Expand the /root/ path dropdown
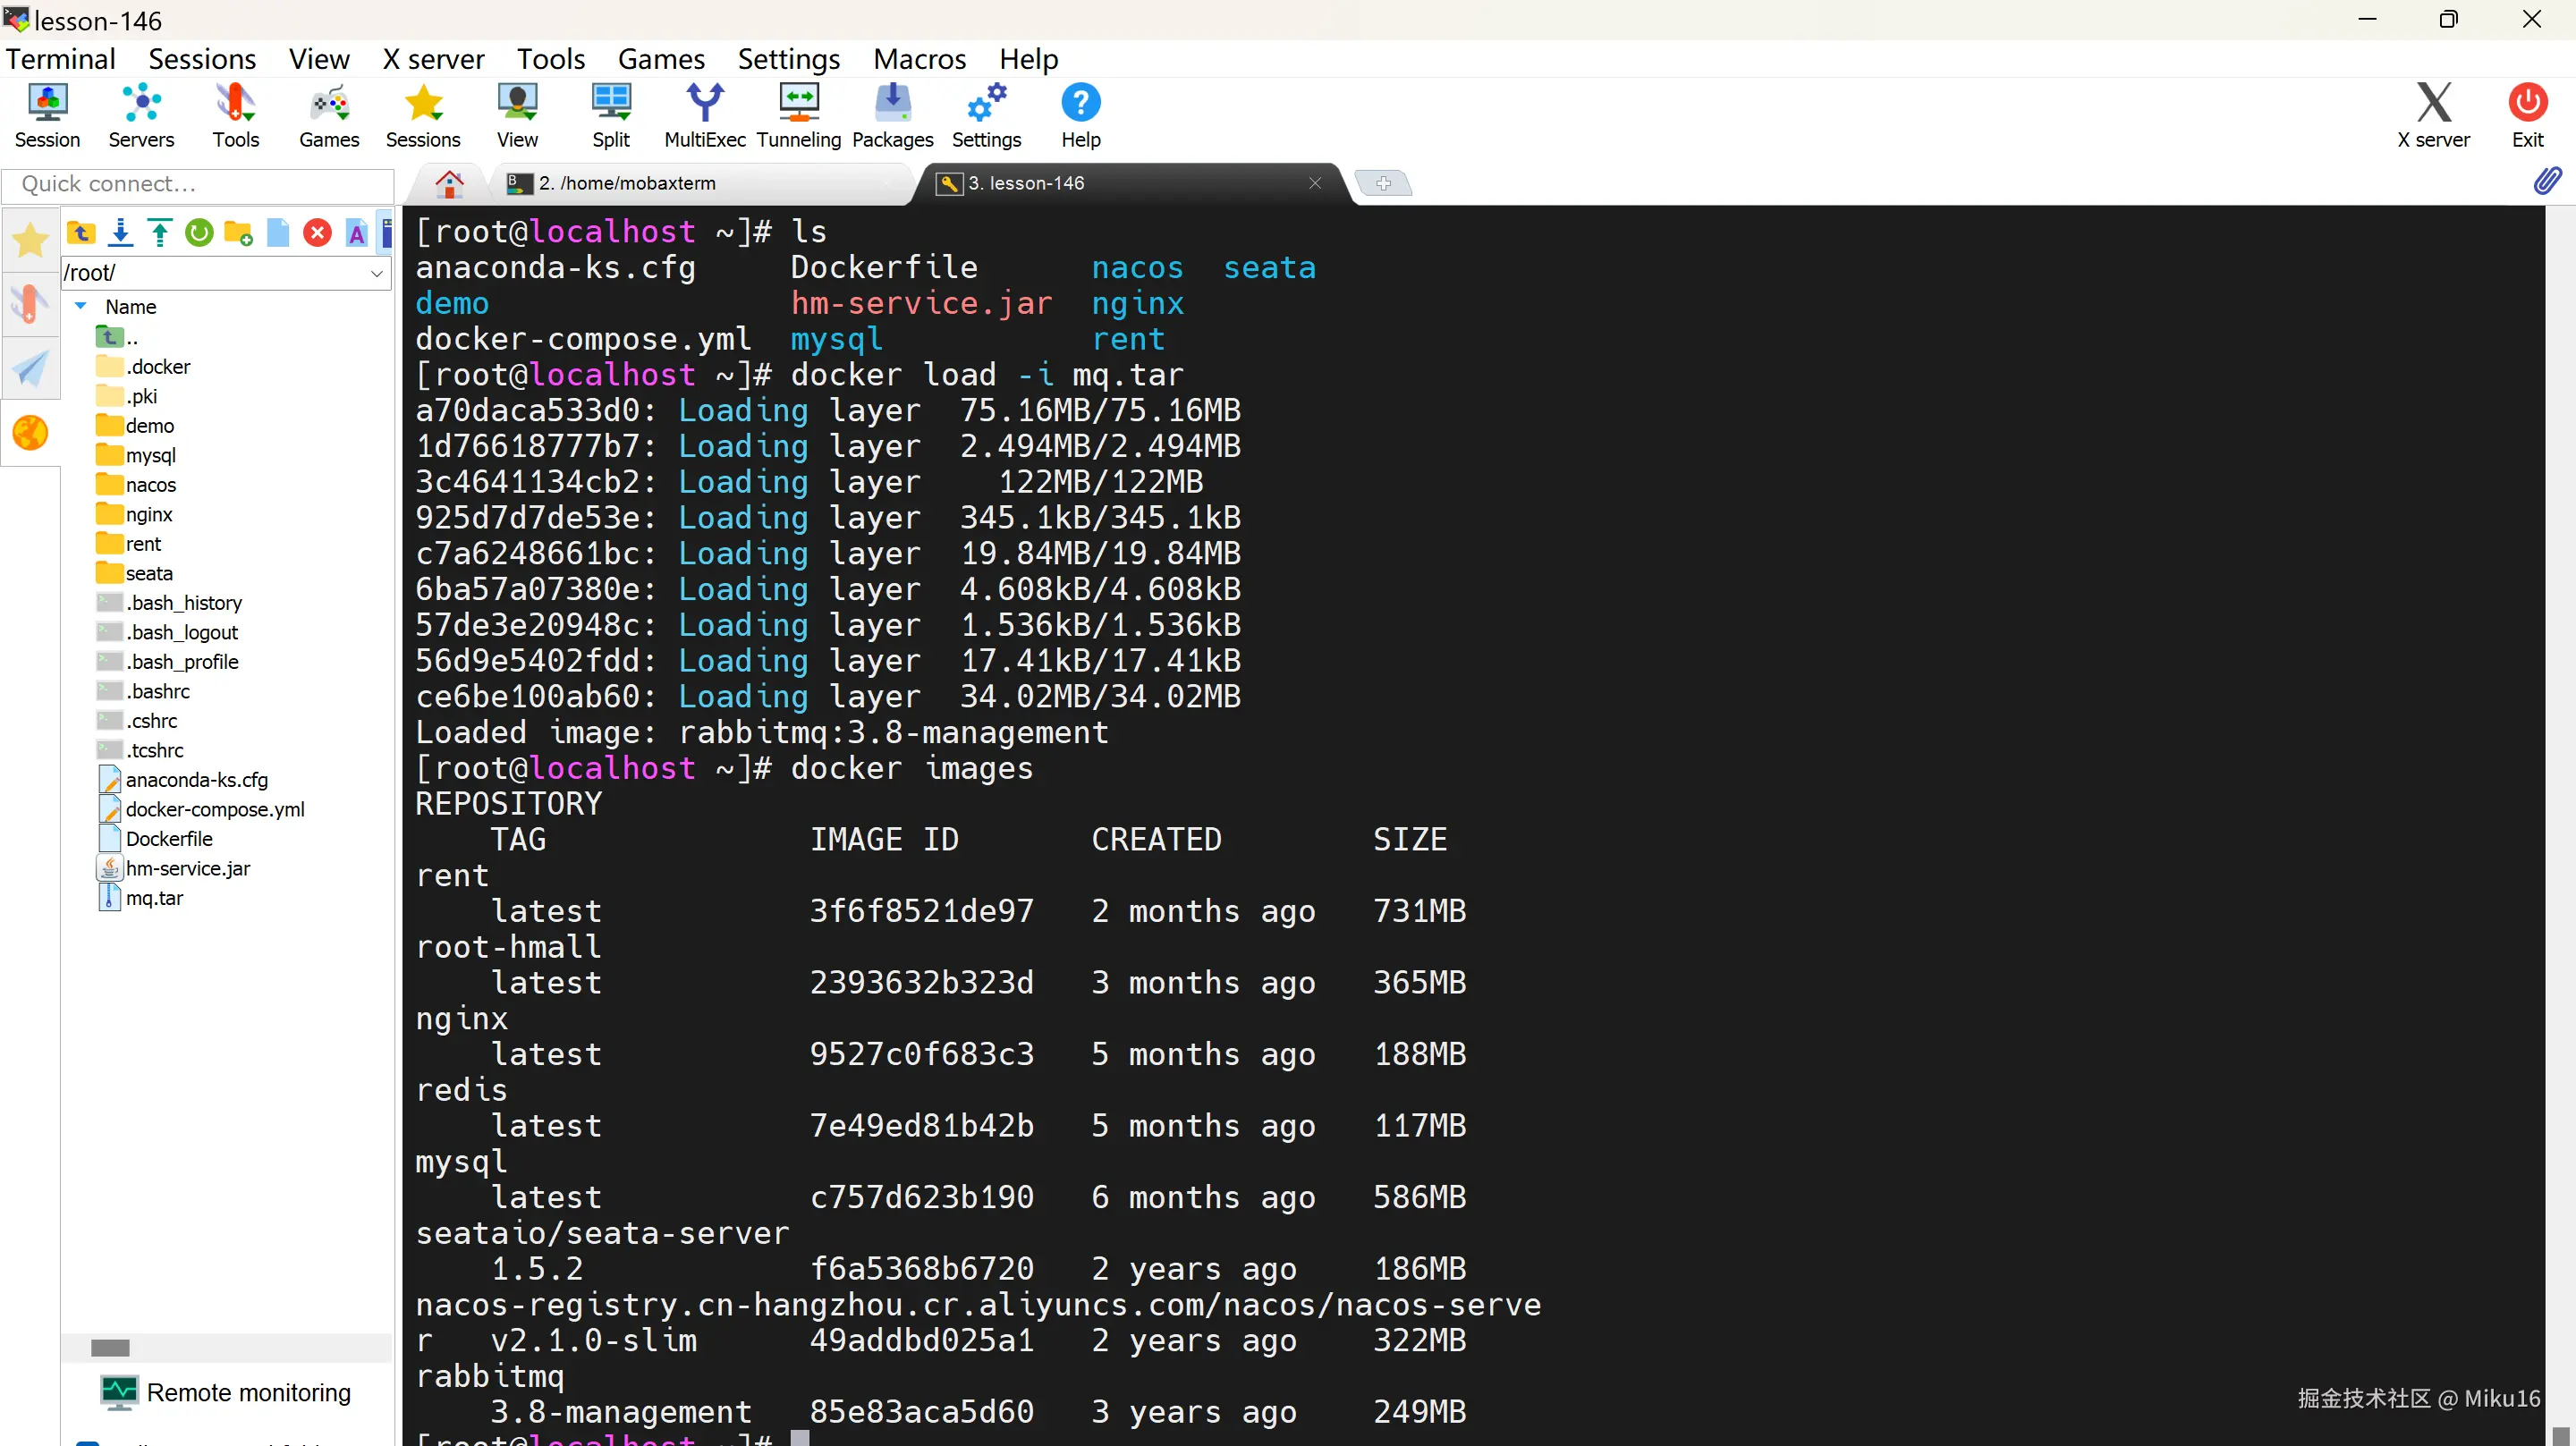Screen dimensions: 2576x1446 click(x=376, y=272)
